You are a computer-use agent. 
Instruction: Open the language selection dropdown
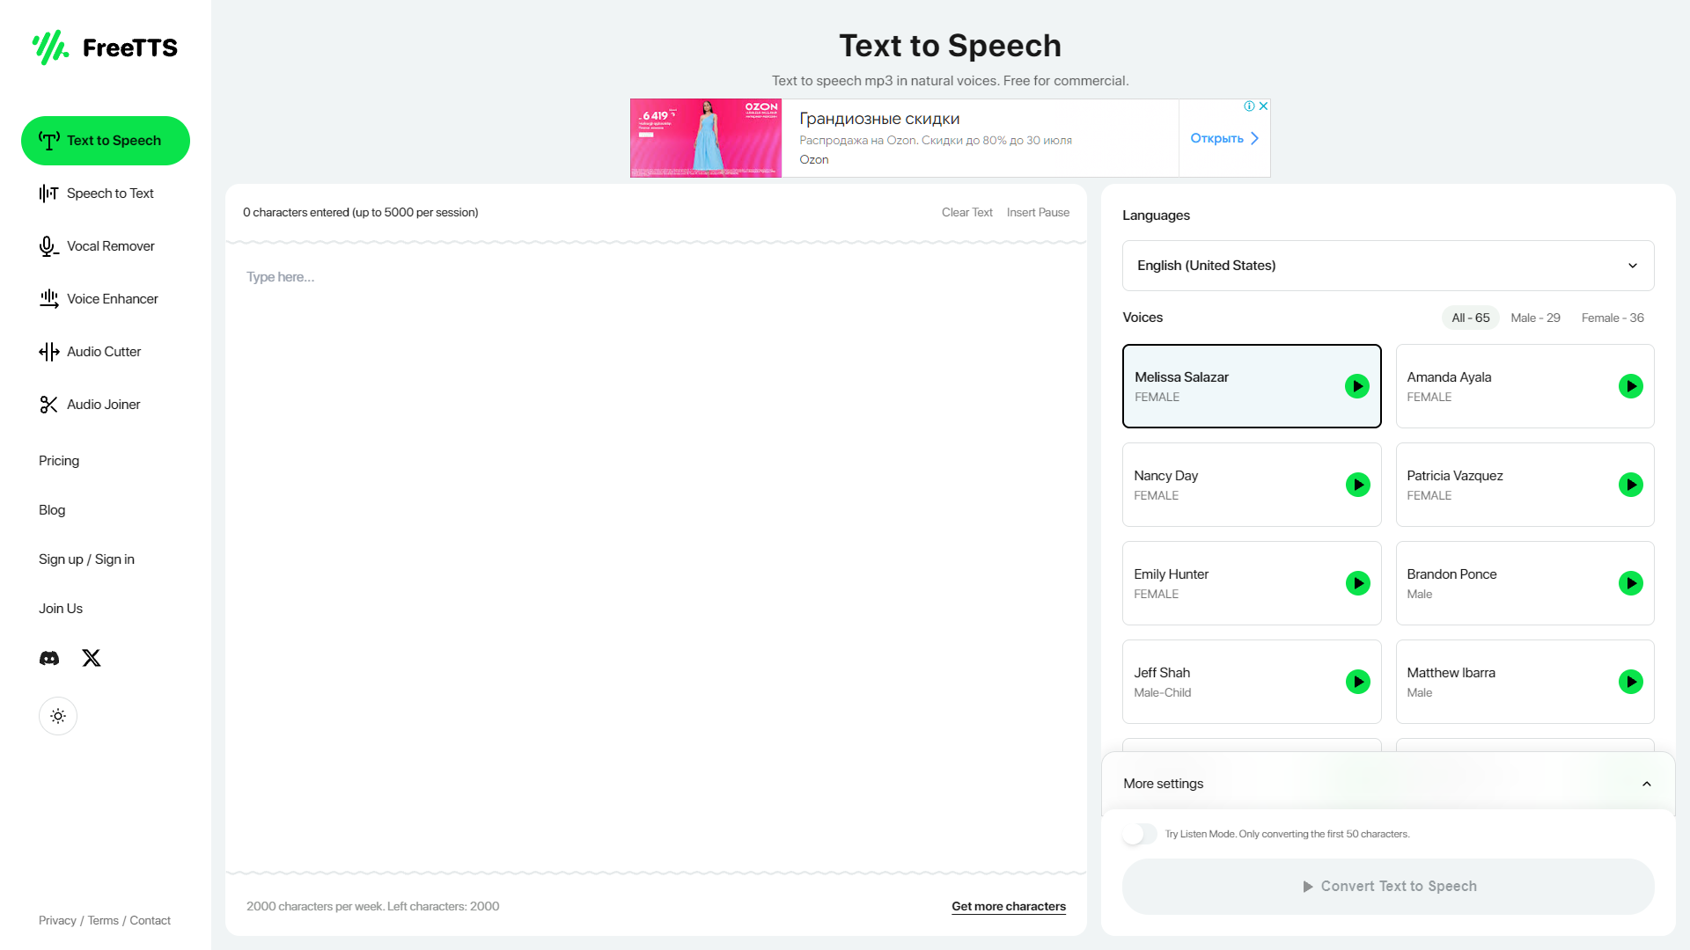pyautogui.click(x=1387, y=265)
